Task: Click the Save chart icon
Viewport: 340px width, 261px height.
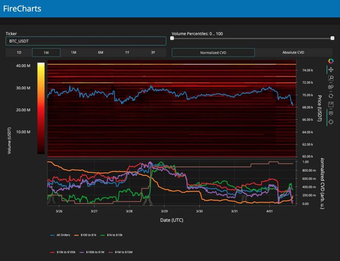Action: (331, 104)
